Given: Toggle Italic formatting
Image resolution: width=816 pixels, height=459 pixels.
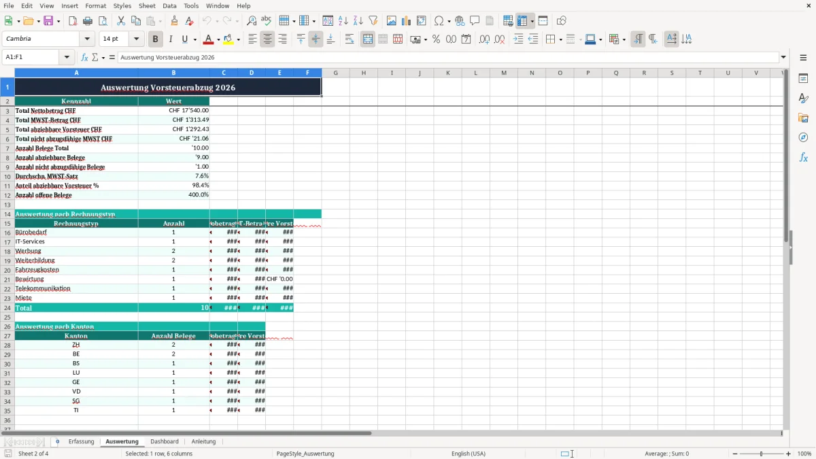Looking at the screenshot, I should [x=171, y=39].
